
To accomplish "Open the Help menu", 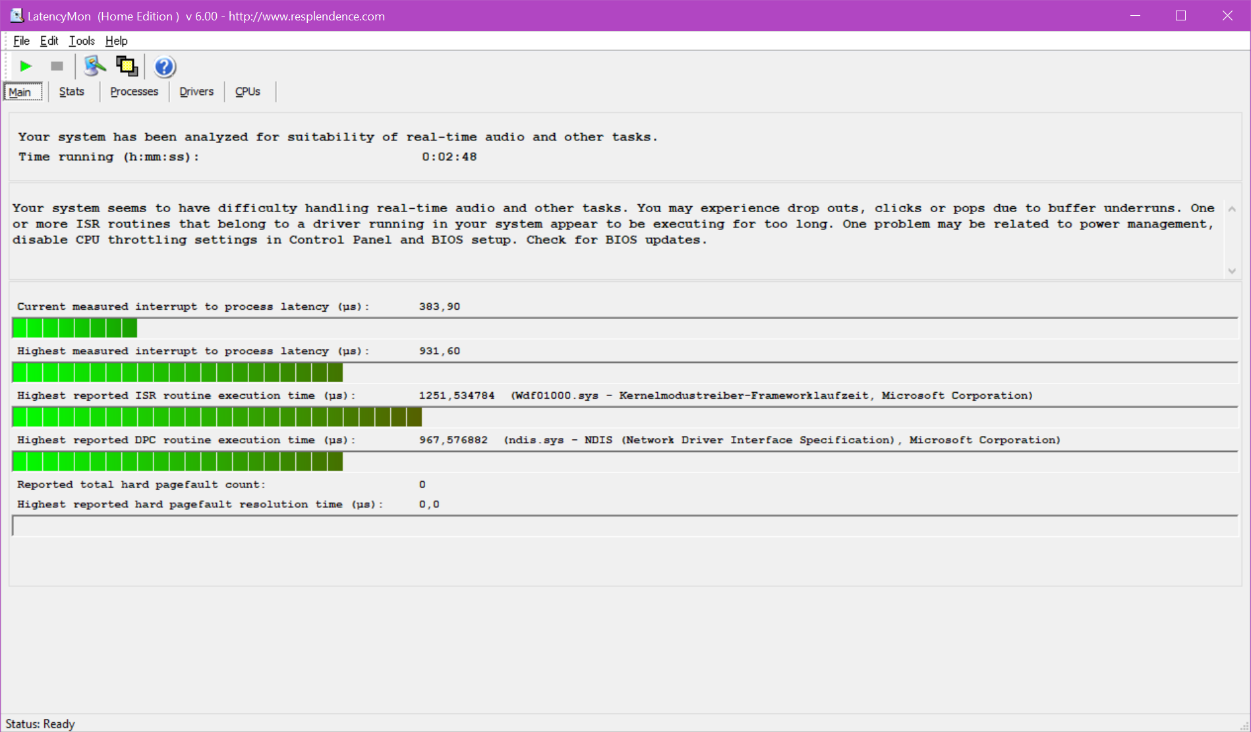I will [x=117, y=41].
